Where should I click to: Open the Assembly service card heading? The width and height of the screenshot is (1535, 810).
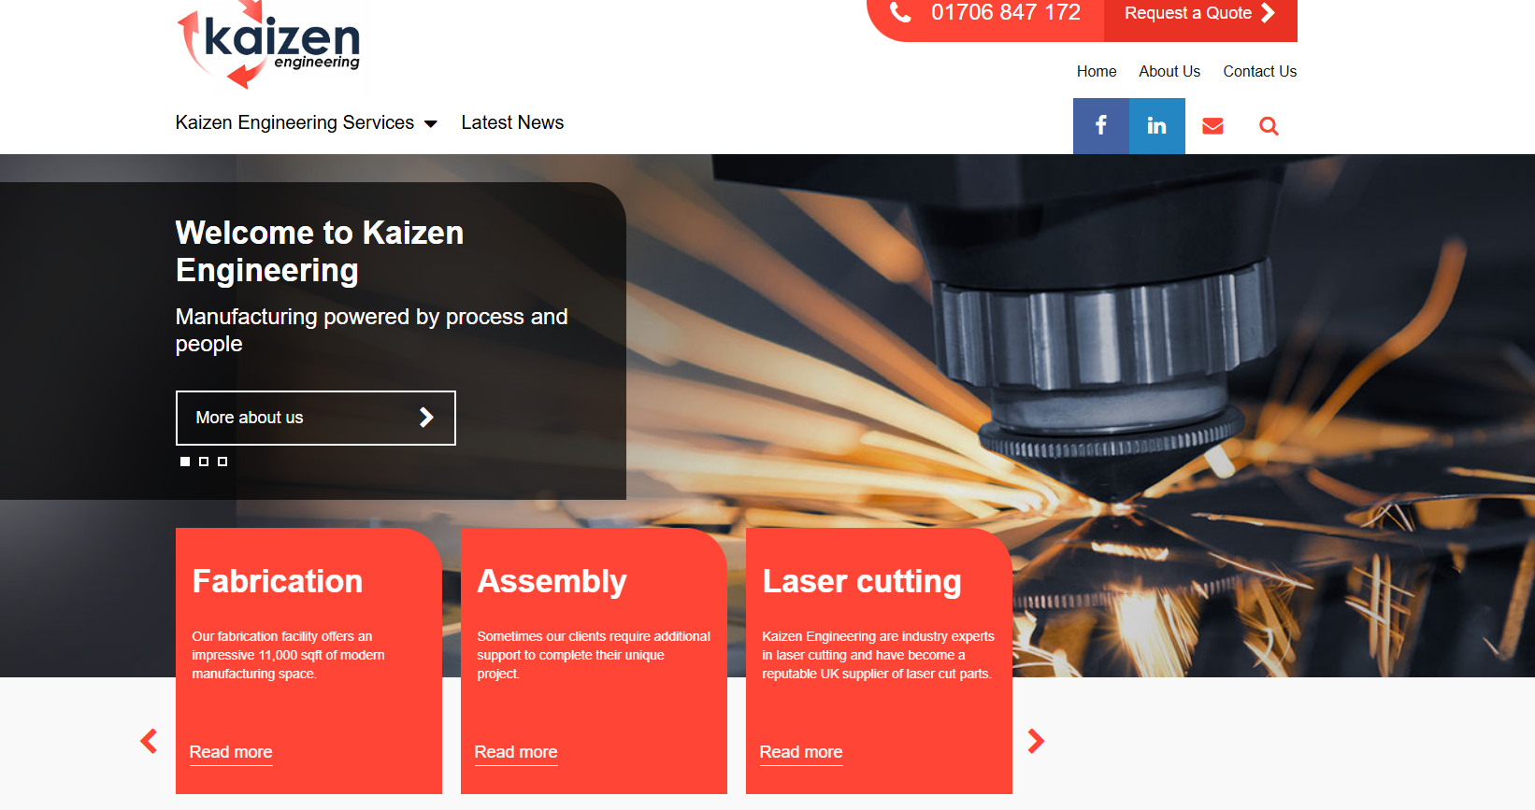click(x=552, y=581)
